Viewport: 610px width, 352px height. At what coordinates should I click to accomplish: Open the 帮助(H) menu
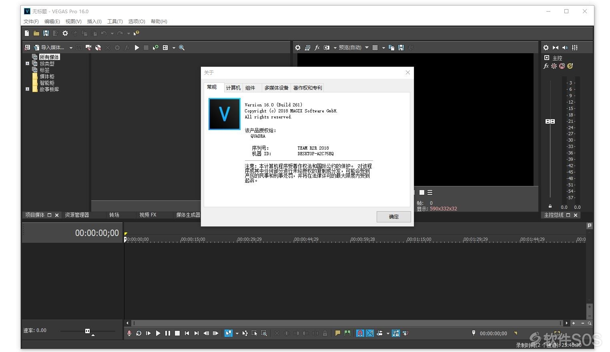(x=159, y=22)
